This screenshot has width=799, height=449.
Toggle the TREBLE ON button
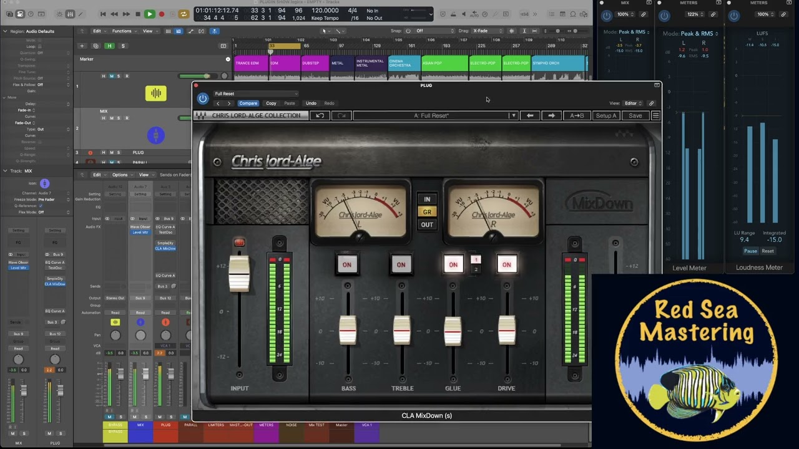pyautogui.click(x=401, y=264)
